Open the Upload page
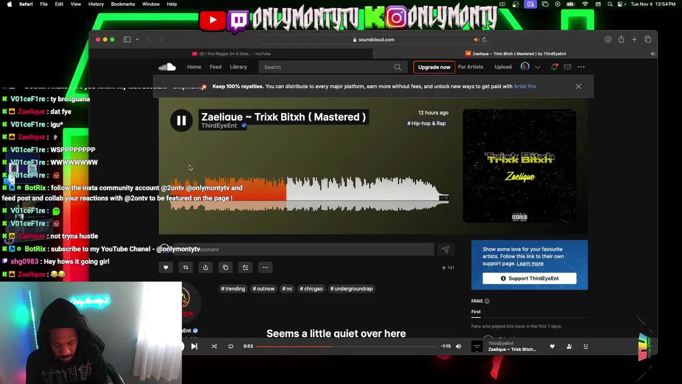The width and height of the screenshot is (682, 384). (x=503, y=67)
